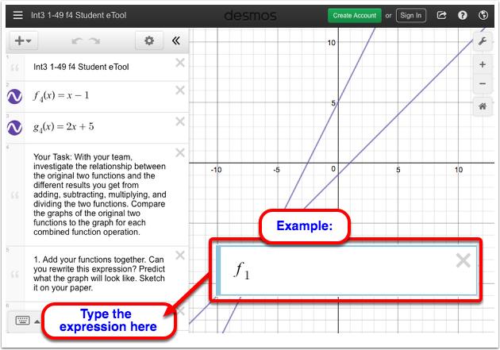Collapse the expression list panel
Screen dimensions: 500x350
tap(176, 40)
